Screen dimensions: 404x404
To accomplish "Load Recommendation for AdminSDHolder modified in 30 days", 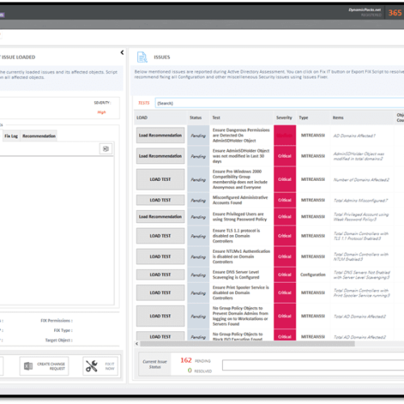I will click(160, 156).
